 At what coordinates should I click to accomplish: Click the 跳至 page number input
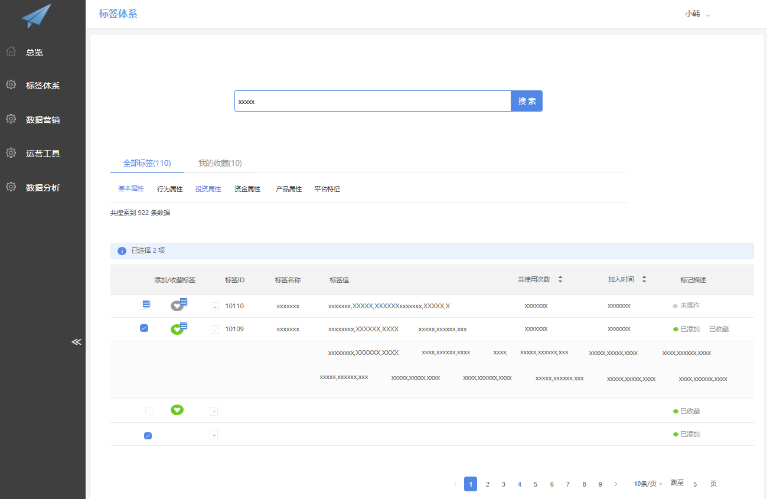(x=695, y=484)
